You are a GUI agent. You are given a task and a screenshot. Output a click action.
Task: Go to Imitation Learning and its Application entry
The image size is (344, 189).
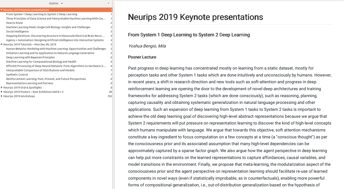pos(50,53)
